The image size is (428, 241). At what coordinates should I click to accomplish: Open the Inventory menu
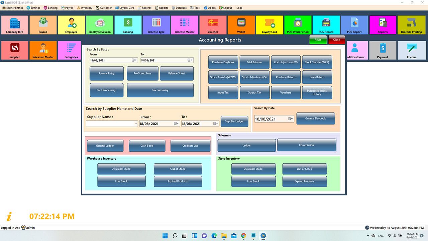point(84,8)
